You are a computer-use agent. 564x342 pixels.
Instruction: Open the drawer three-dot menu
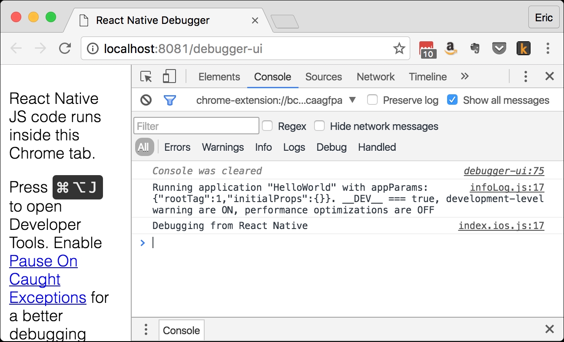coord(146,329)
